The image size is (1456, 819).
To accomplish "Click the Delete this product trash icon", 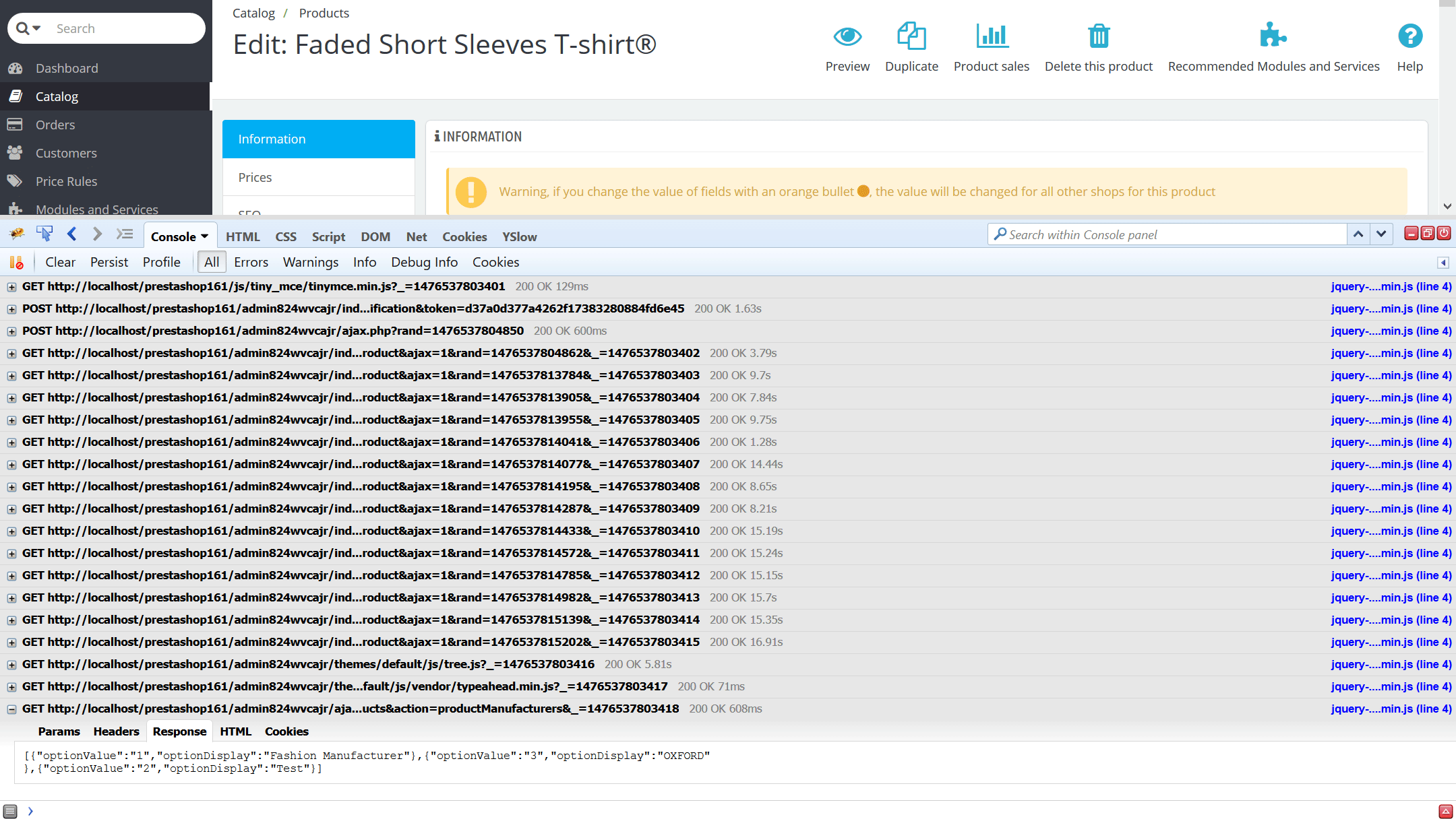I will click(1099, 36).
